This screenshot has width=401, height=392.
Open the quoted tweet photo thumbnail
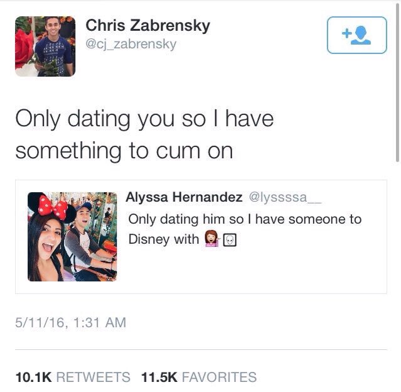[x=72, y=237]
